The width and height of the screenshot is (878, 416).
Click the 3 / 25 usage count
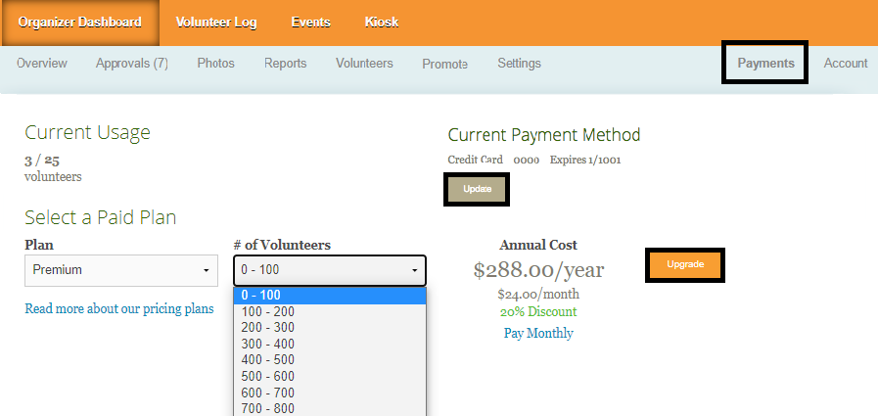[42, 161]
